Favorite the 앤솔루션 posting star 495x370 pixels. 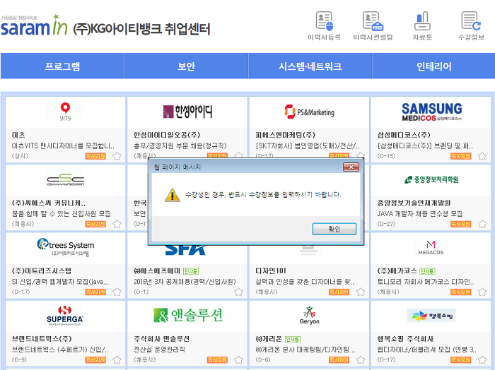pyautogui.click(x=239, y=359)
